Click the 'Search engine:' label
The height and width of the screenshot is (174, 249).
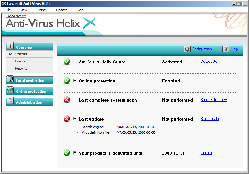click(x=93, y=127)
